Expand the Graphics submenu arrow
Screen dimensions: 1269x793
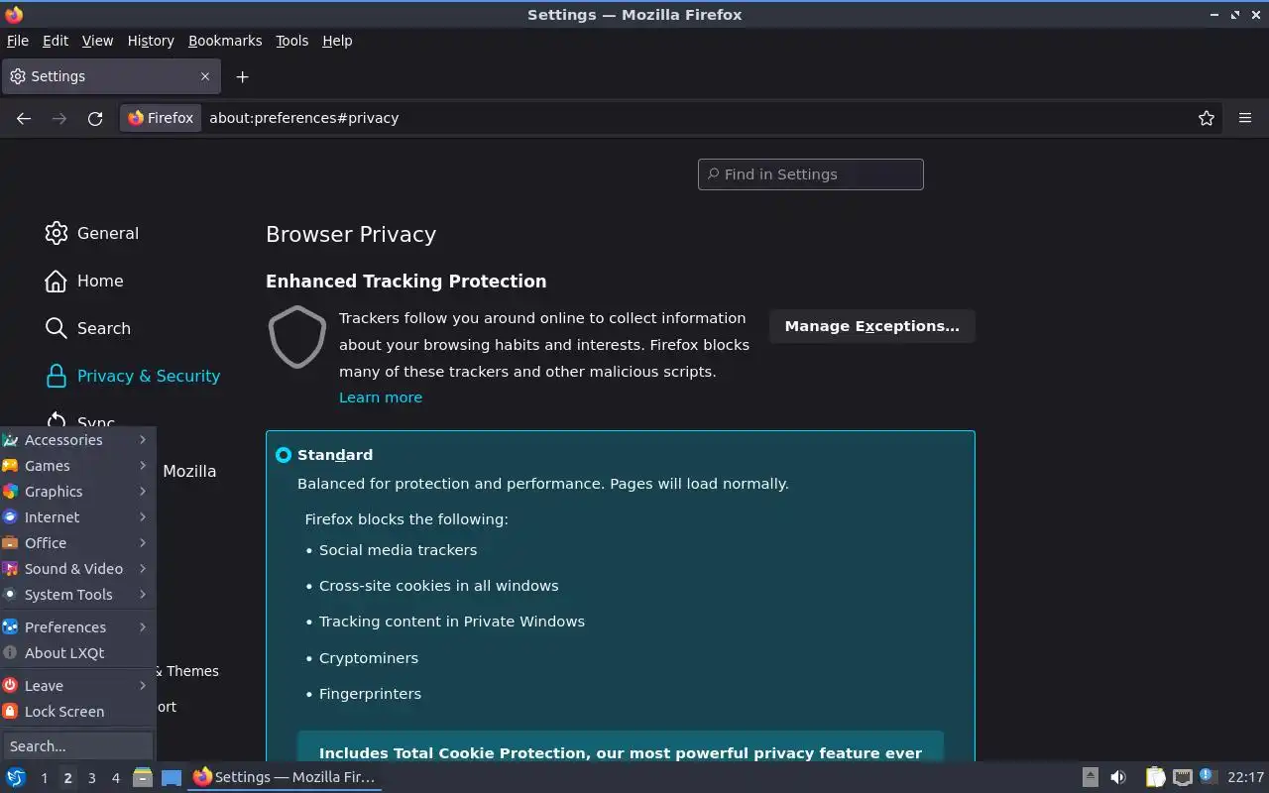[x=143, y=492]
